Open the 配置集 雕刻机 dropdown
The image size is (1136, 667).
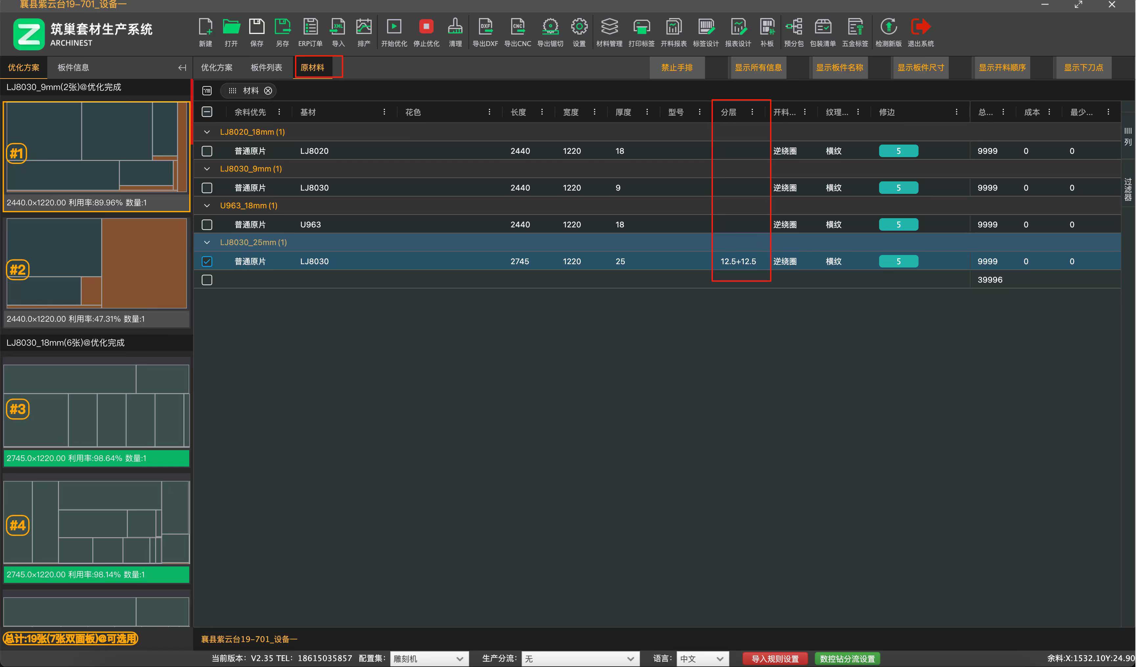tap(428, 658)
